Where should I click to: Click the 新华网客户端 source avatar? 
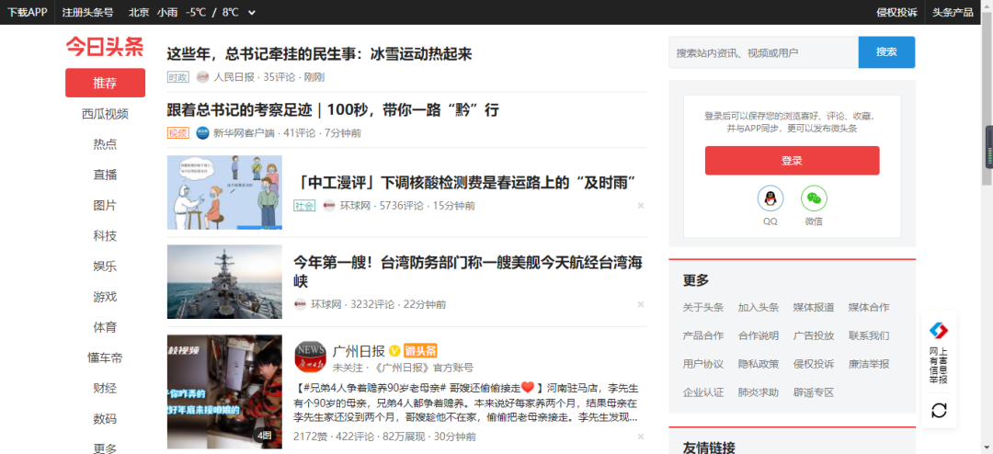click(202, 133)
